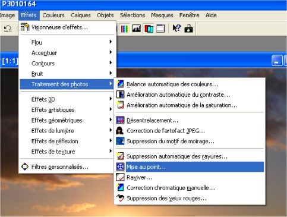Click the Raviver icon
The height and width of the screenshot is (217, 287).
pyautogui.click(x=120, y=177)
